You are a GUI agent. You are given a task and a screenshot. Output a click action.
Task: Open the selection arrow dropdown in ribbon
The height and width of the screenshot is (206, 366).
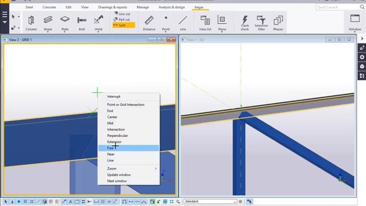19,17
